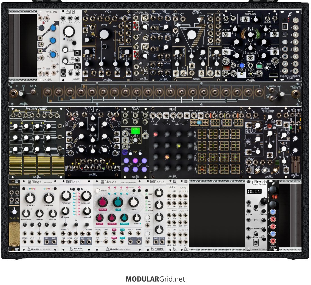The width and height of the screenshot is (311, 285).
Task: Click the uBraids WLIN display
Action: coord(254,191)
